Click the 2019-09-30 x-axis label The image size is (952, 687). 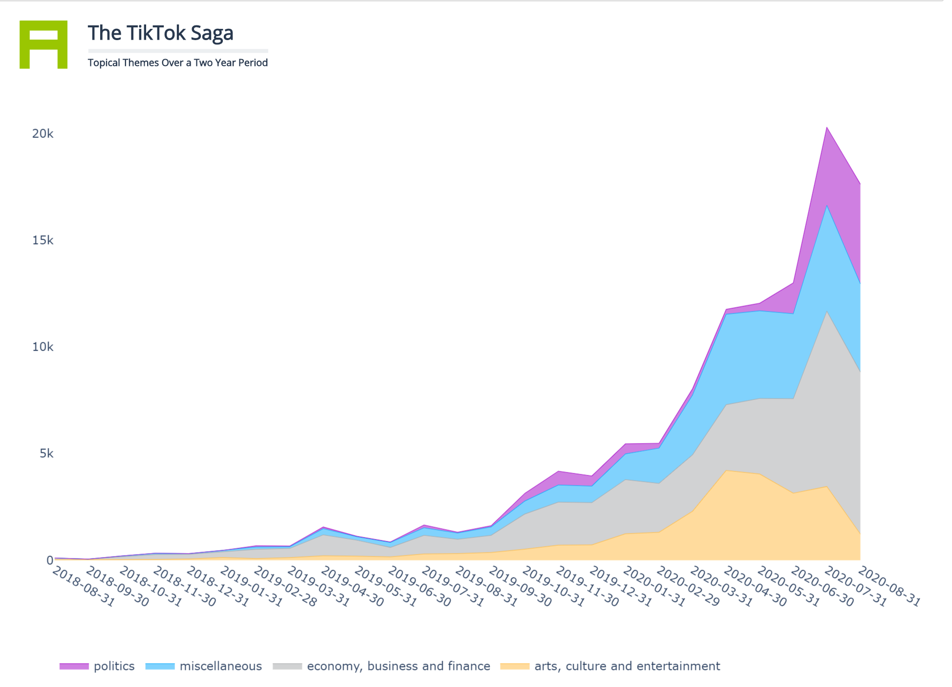tap(519, 587)
